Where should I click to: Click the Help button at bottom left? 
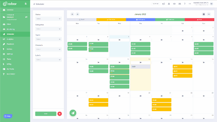[x=8, y=116]
